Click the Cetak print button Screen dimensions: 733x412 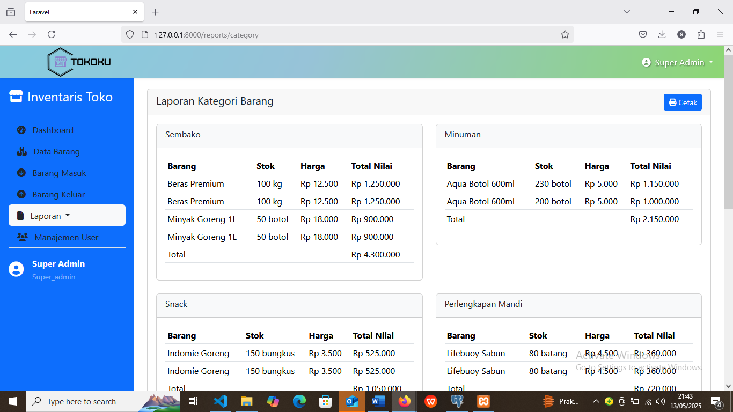pyautogui.click(x=683, y=102)
